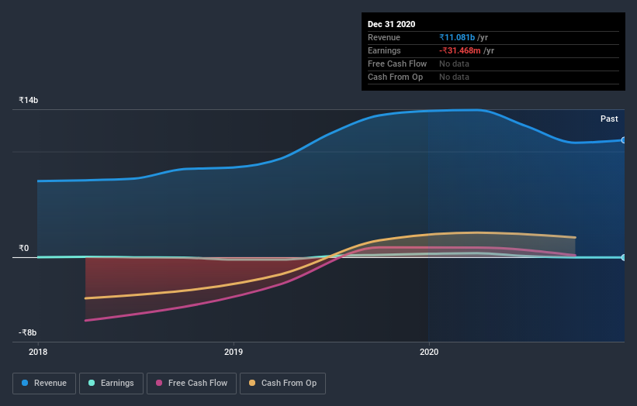The width and height of the screenshot is (637, 406).
Task: Toggle the Revenue series in the legend
Action: [x=44, y=384]
